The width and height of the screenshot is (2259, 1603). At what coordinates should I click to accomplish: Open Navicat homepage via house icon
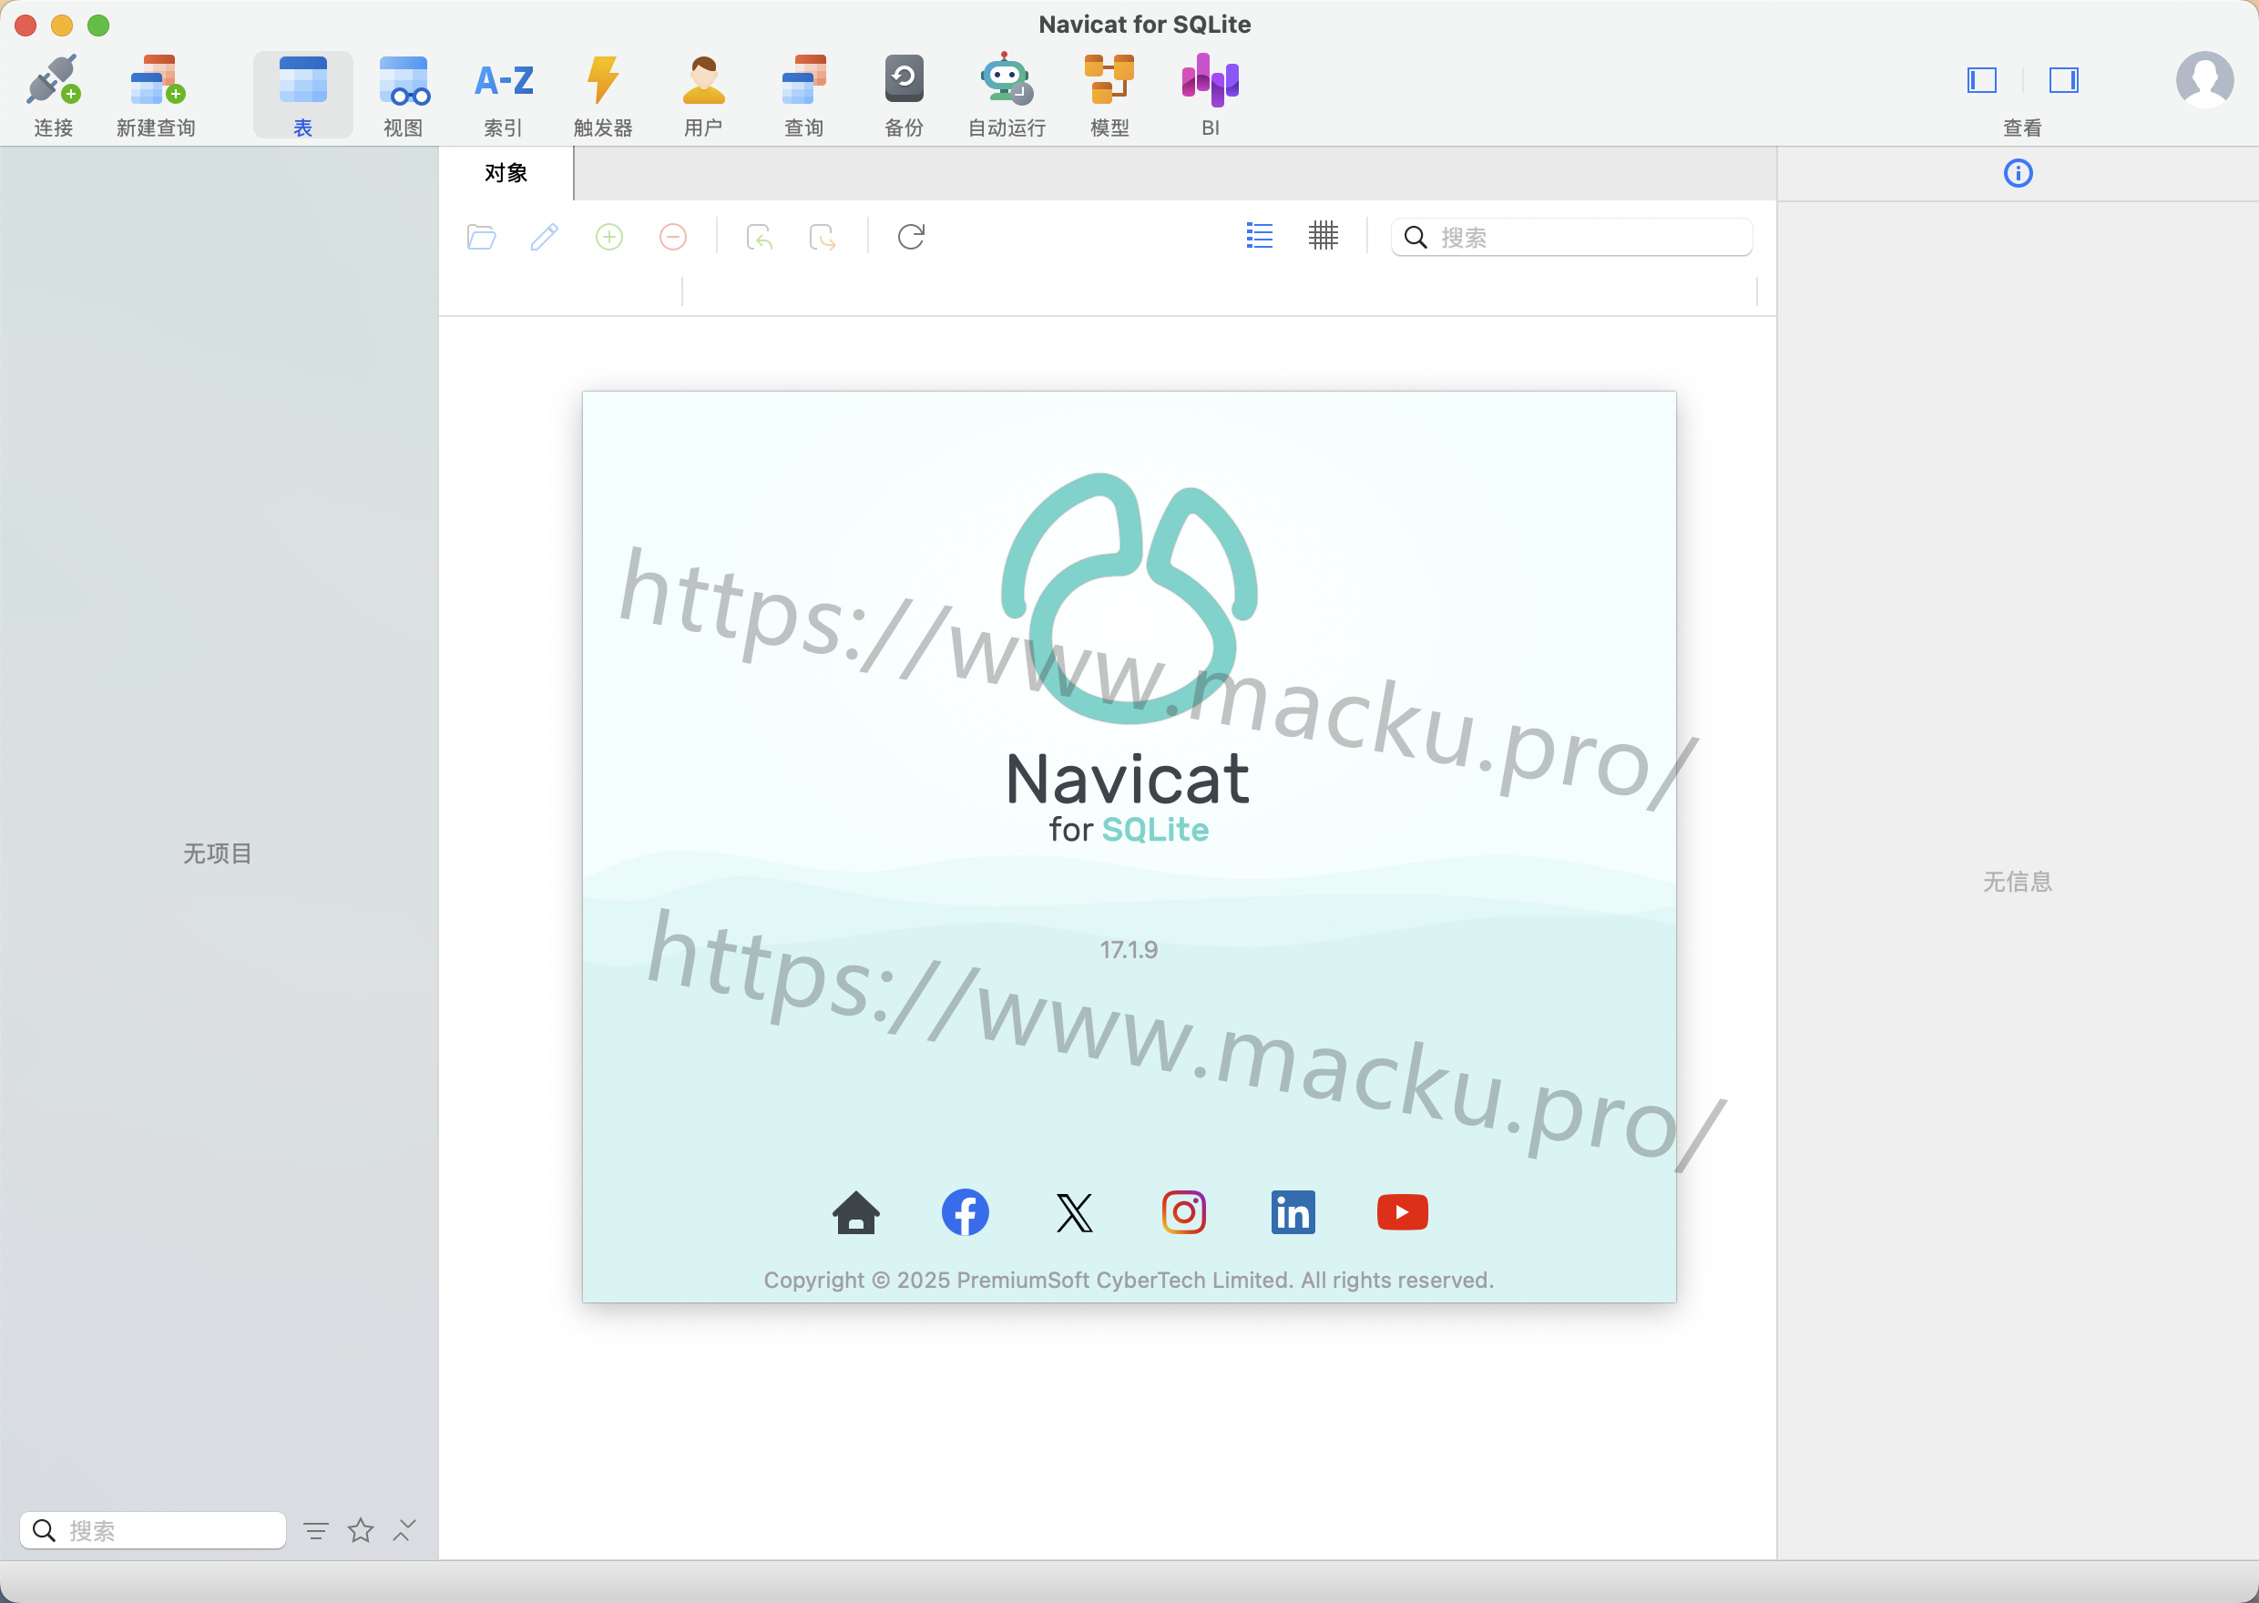click(855, 1212)
